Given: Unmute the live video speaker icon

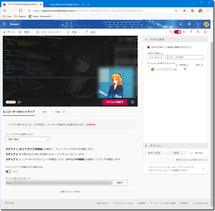Looking at the screenshot, I should coord(19,102).
